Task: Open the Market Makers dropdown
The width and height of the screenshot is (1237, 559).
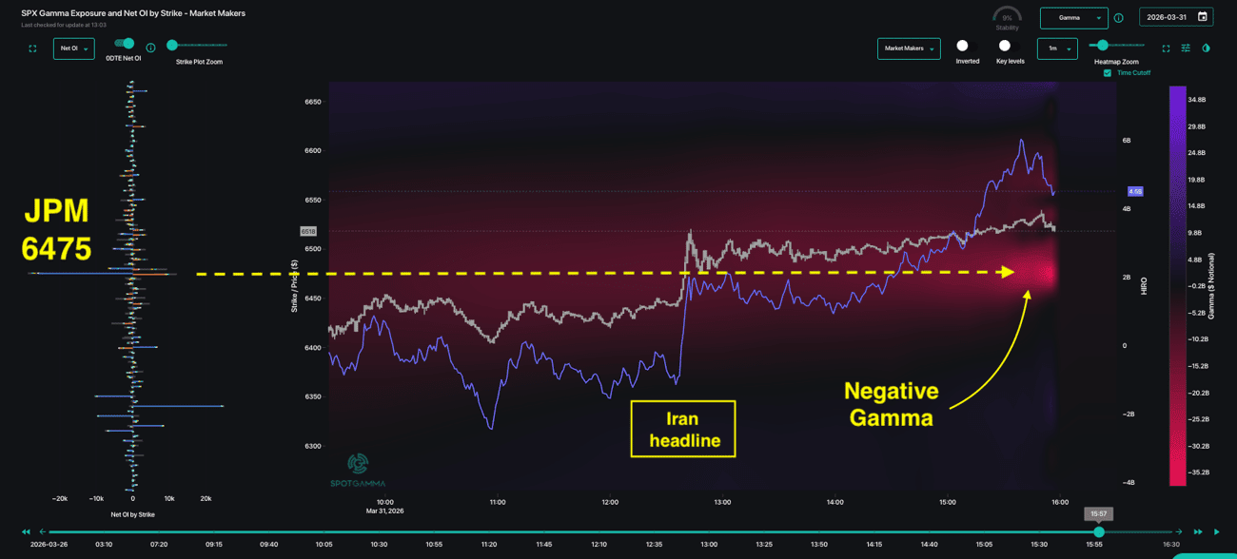Action: [909, 48]
